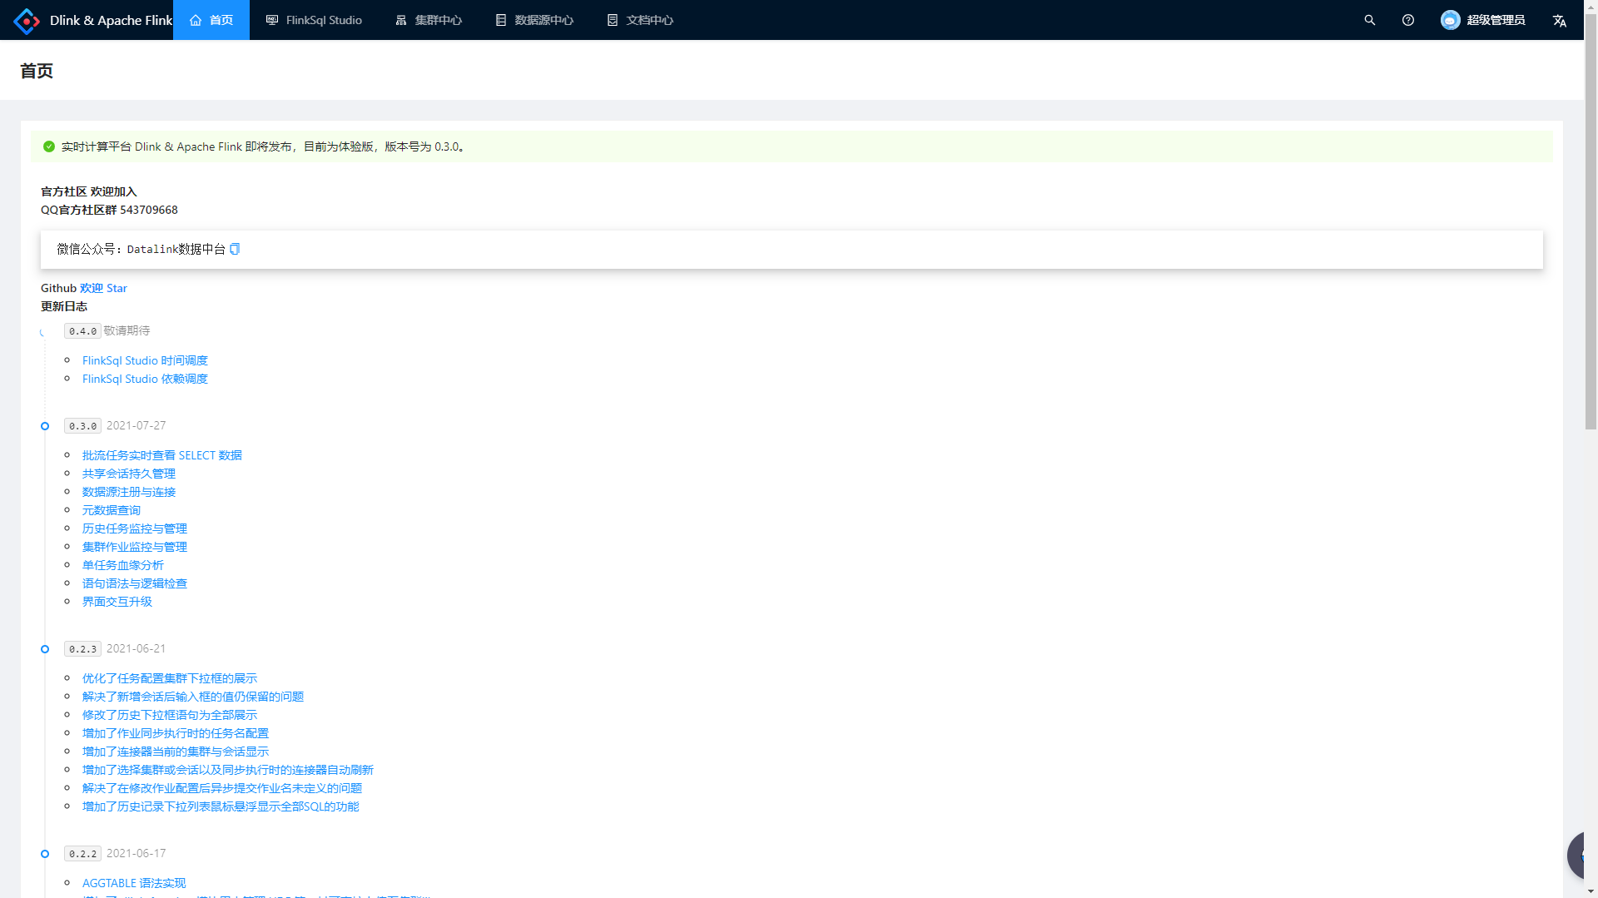Open 文档中心 menu

tap(640, 20)
